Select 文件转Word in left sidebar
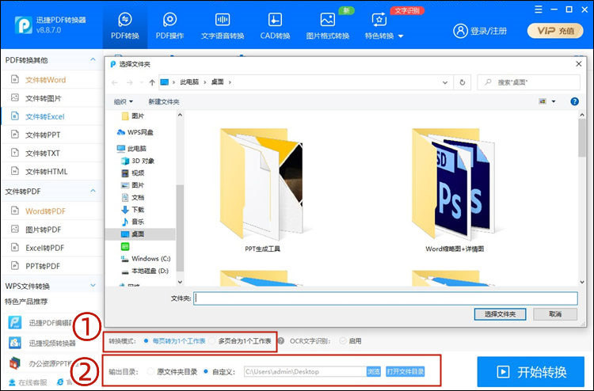 click(45, 80)
